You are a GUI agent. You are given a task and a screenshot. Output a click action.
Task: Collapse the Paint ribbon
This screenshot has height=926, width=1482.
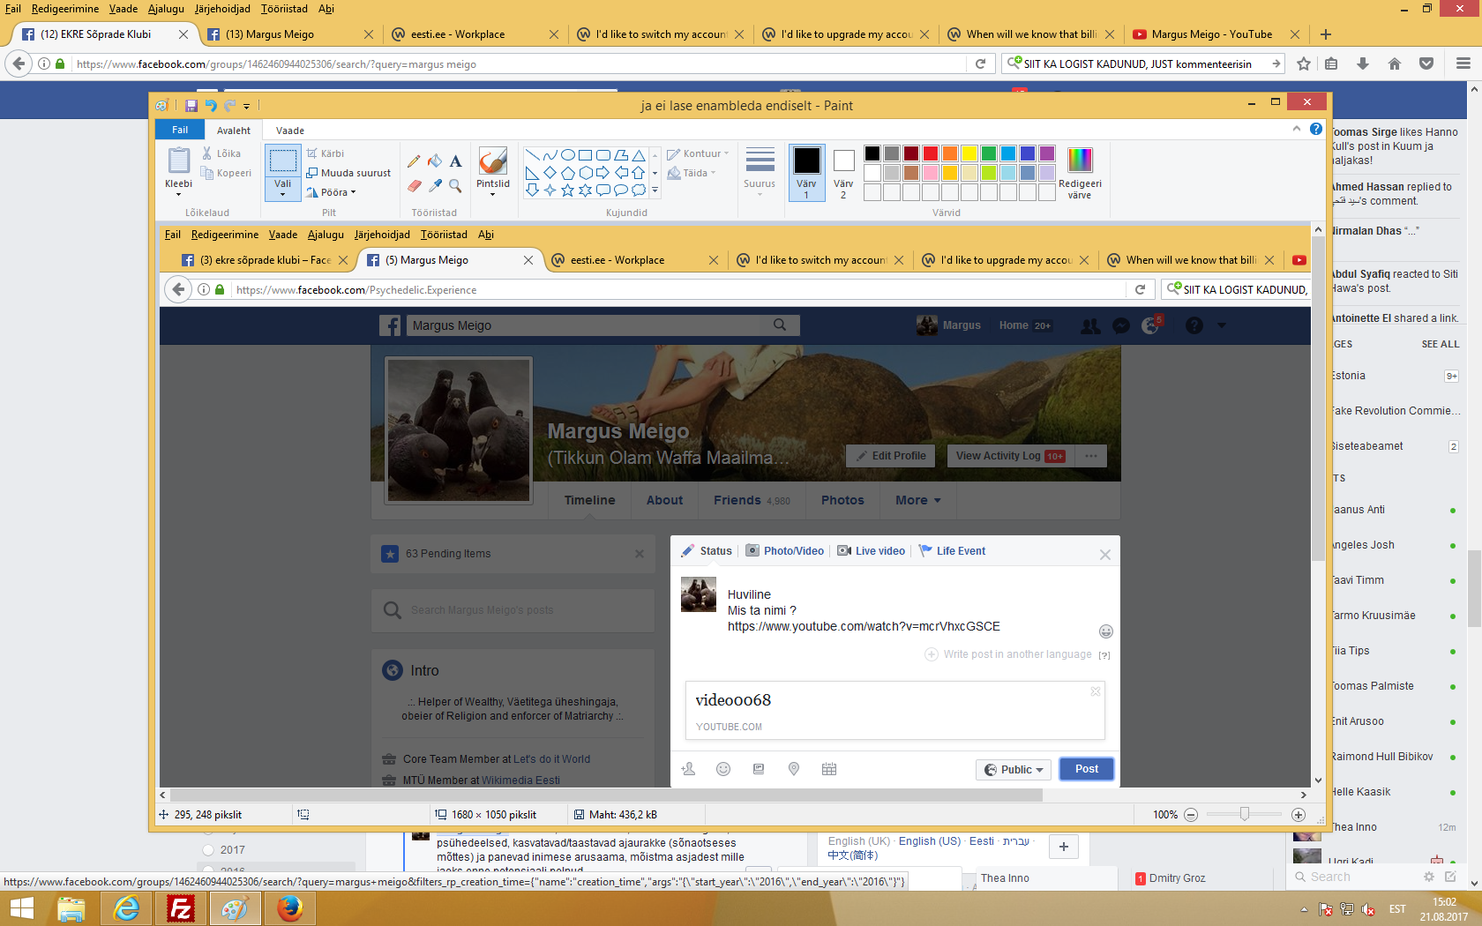click(x=1297, y=129)
